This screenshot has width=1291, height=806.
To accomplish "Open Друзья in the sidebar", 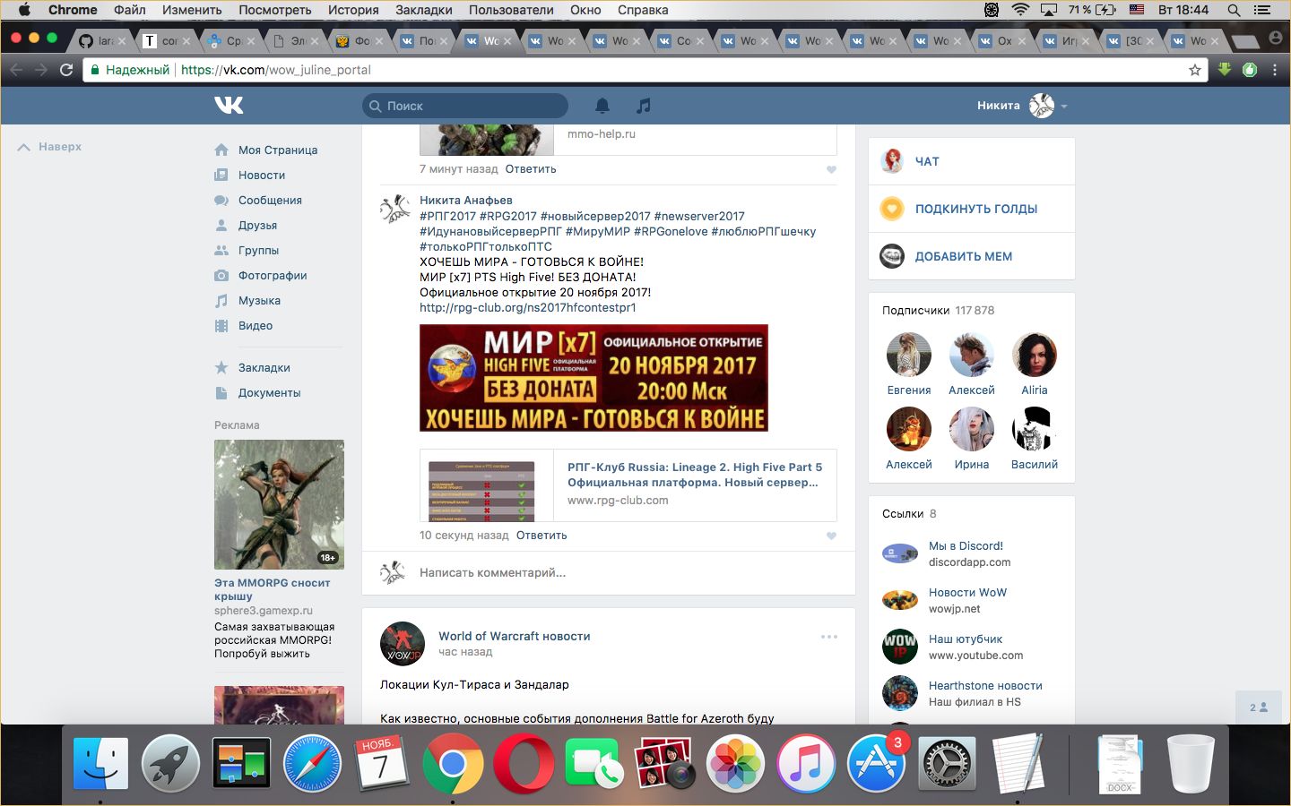I will [246, 226].
